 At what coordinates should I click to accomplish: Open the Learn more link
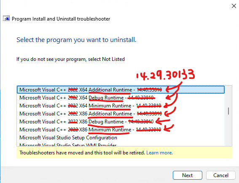coord(159,153)
